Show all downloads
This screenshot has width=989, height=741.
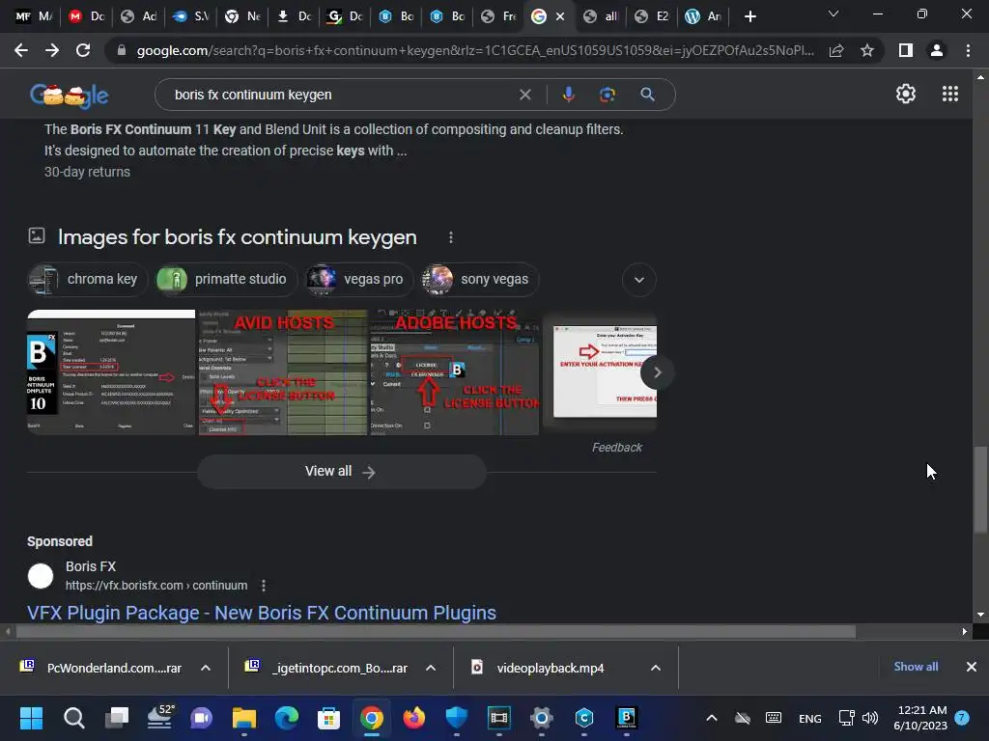click(x=916, y=667)
